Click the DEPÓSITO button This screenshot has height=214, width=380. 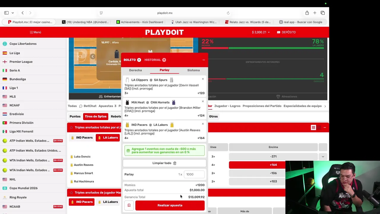coord(286,32)
